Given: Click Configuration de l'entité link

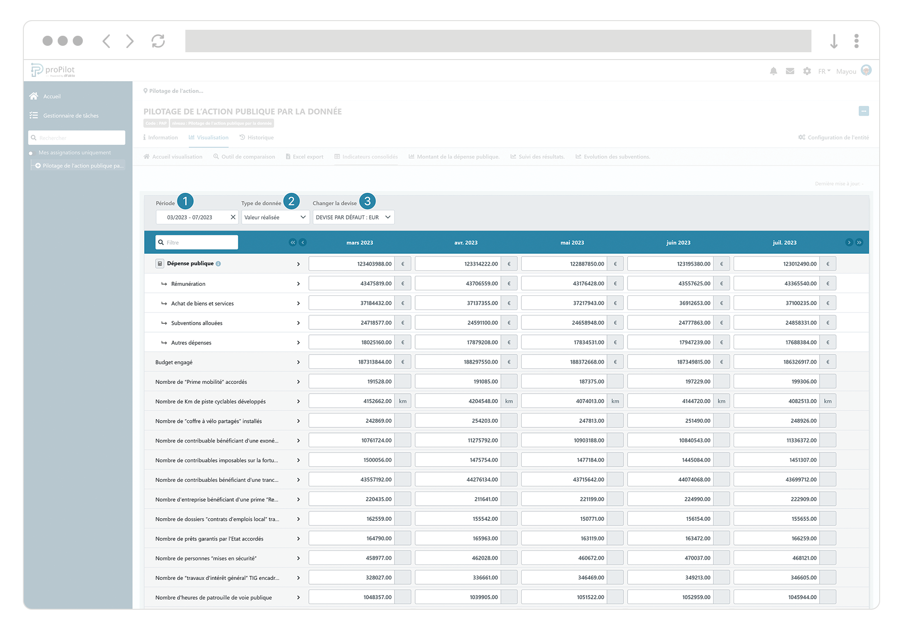Looking at the screenshot, I should [x=833, y=137].
